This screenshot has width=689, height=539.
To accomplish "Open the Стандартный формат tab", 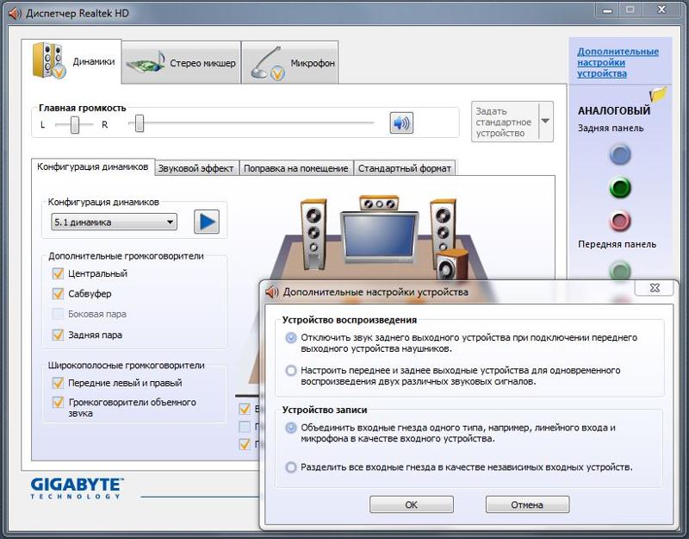I will pyautogui.click(x=404, y=168).
